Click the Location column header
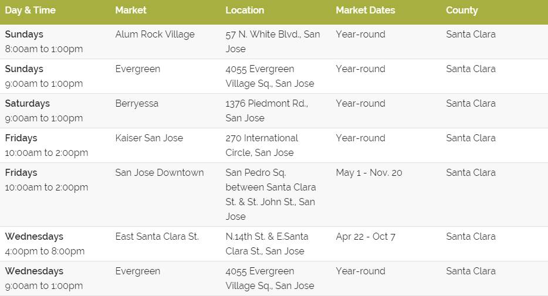Viewport: 548px width, 296px height. [x=245, y=10]
